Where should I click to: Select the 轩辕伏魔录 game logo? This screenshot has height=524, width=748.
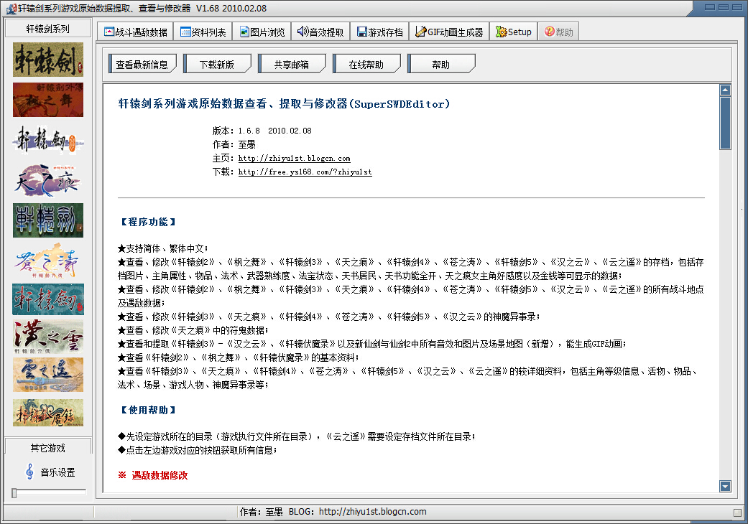[48, 413]
